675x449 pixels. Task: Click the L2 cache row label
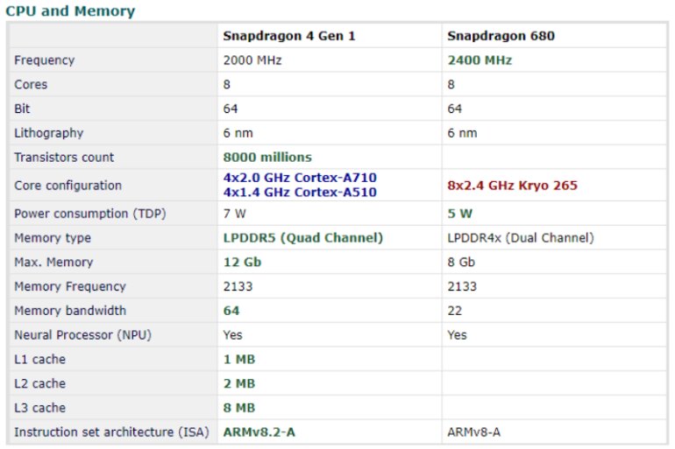(x=40, y=383)
